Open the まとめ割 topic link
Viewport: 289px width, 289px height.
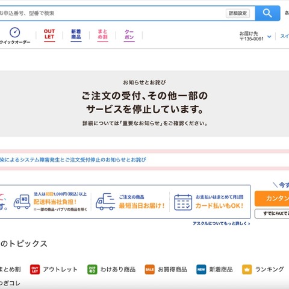(x=10, y=269)
